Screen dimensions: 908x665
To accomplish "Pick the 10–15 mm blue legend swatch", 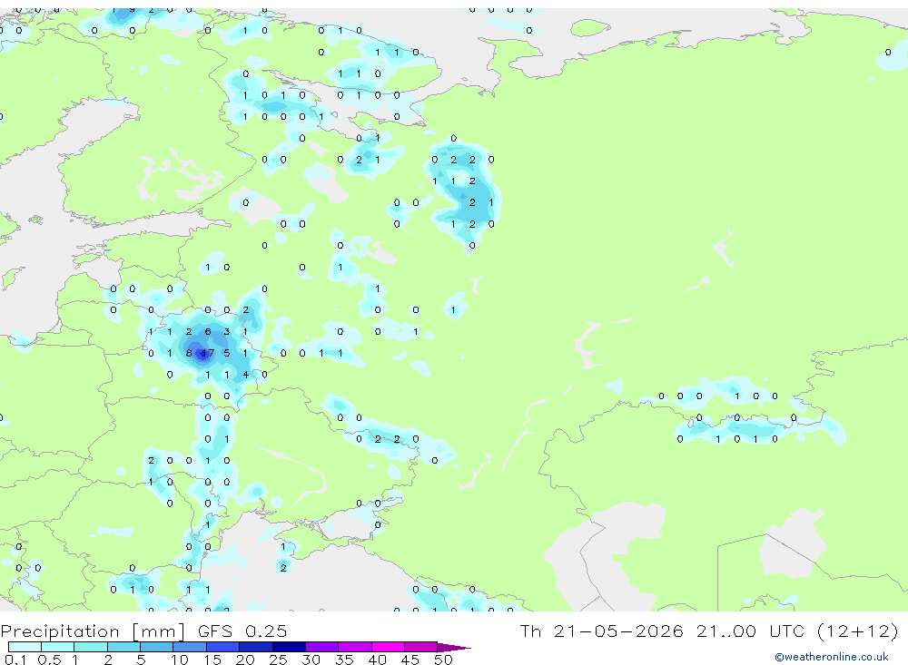I will [190, 647].
